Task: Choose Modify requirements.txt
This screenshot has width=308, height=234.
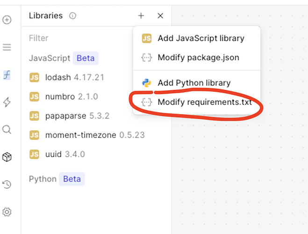Action: coord(197,102)
